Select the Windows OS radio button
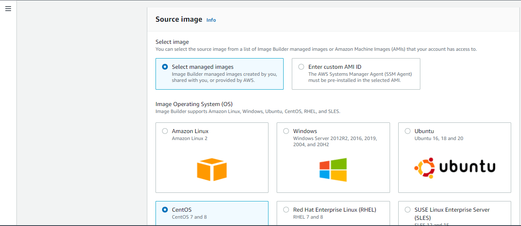This screenshot has width=521, height=226. pos(286,131)
